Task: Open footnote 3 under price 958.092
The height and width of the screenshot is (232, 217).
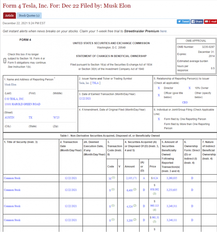Action: (x=154, y=194)
